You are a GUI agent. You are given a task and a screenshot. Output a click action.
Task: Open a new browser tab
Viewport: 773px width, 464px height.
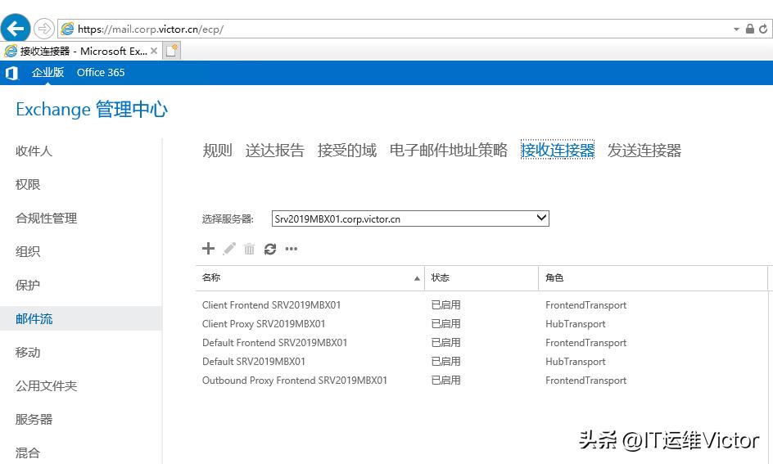(171, 51)
